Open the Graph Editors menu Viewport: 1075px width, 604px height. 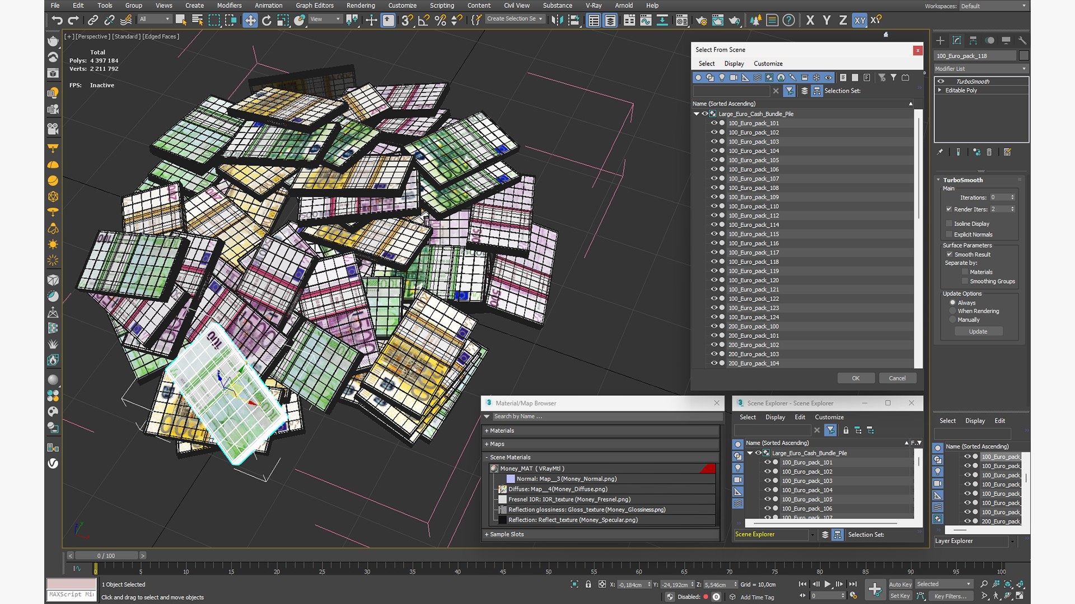point(315,6)
